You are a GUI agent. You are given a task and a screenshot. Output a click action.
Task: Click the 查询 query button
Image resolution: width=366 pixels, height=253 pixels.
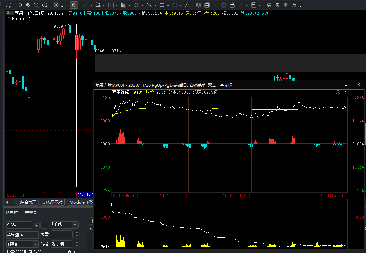point(72,251)
